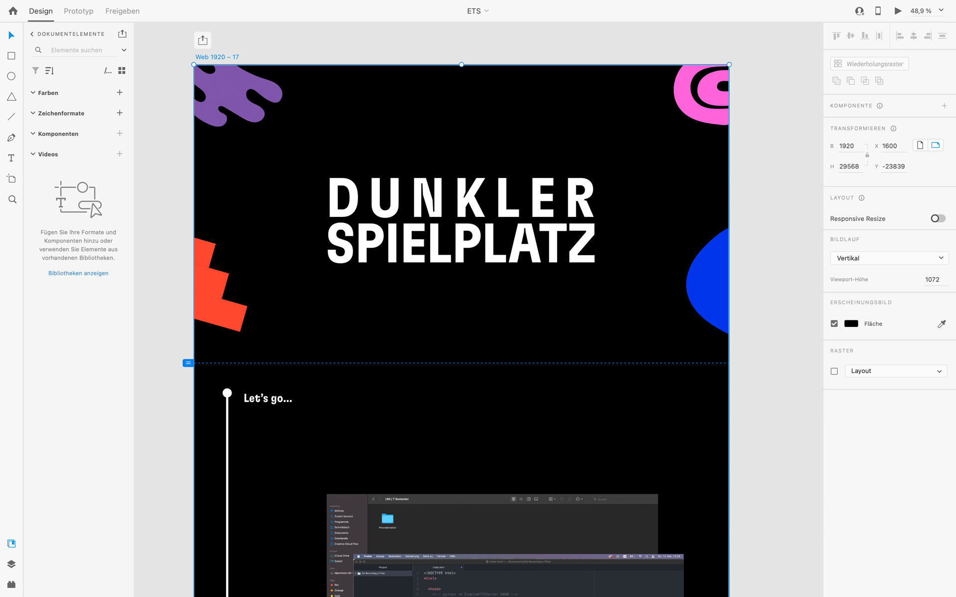This screenshot has width=956, height=597.
Task: Uncheck the Fläche fill checkbox
Action: pyautogui.click(x=835, y=323)
